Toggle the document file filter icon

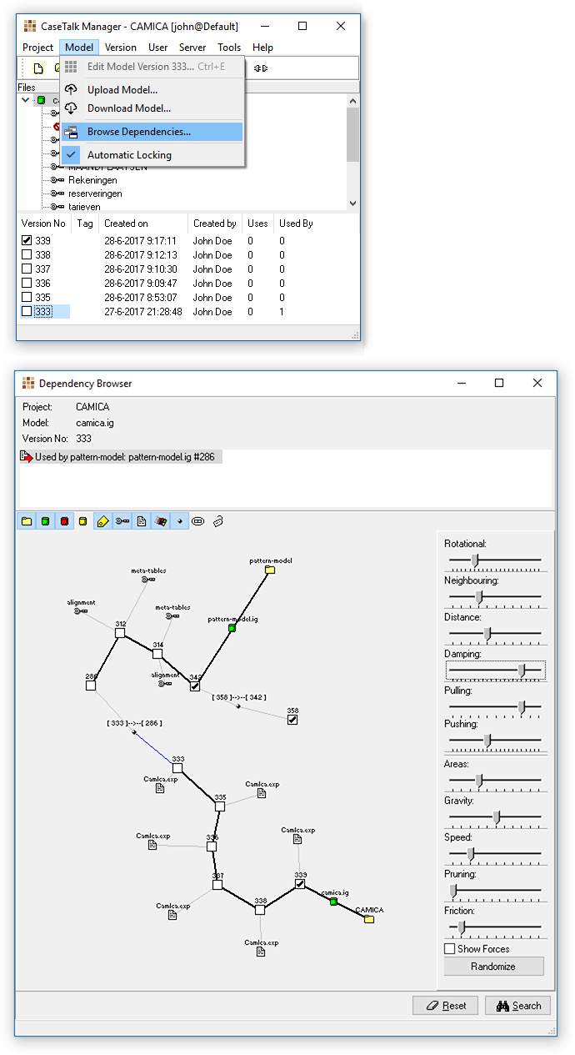tap(141, 521)
